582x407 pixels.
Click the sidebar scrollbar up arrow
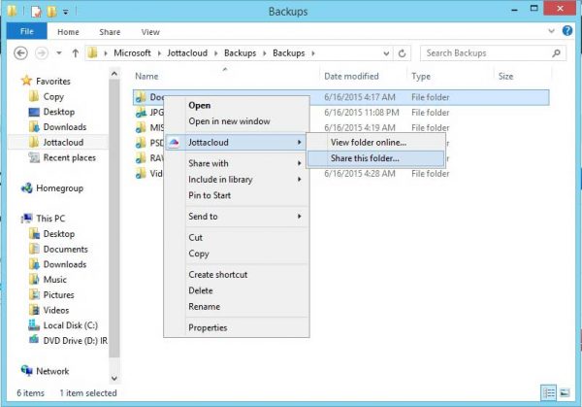[114, 74]
